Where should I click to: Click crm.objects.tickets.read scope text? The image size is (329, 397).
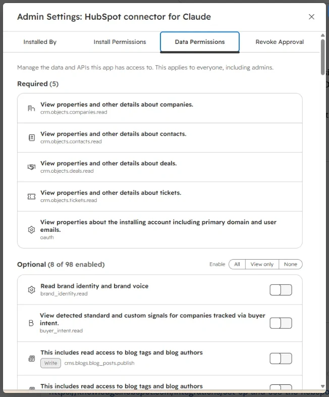point(69,201)
